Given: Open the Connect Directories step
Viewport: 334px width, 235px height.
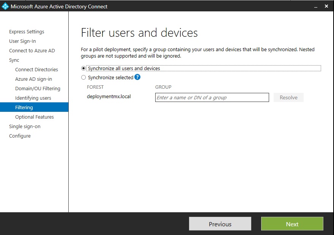Looking at the screenshot, I should (x=36, y=70).
